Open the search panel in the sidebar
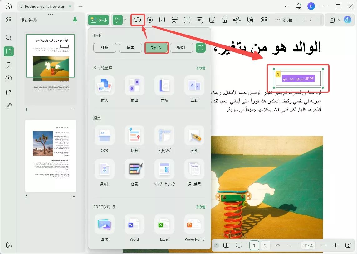The height and width of the screenshot is (254, 357). point(8,37)
